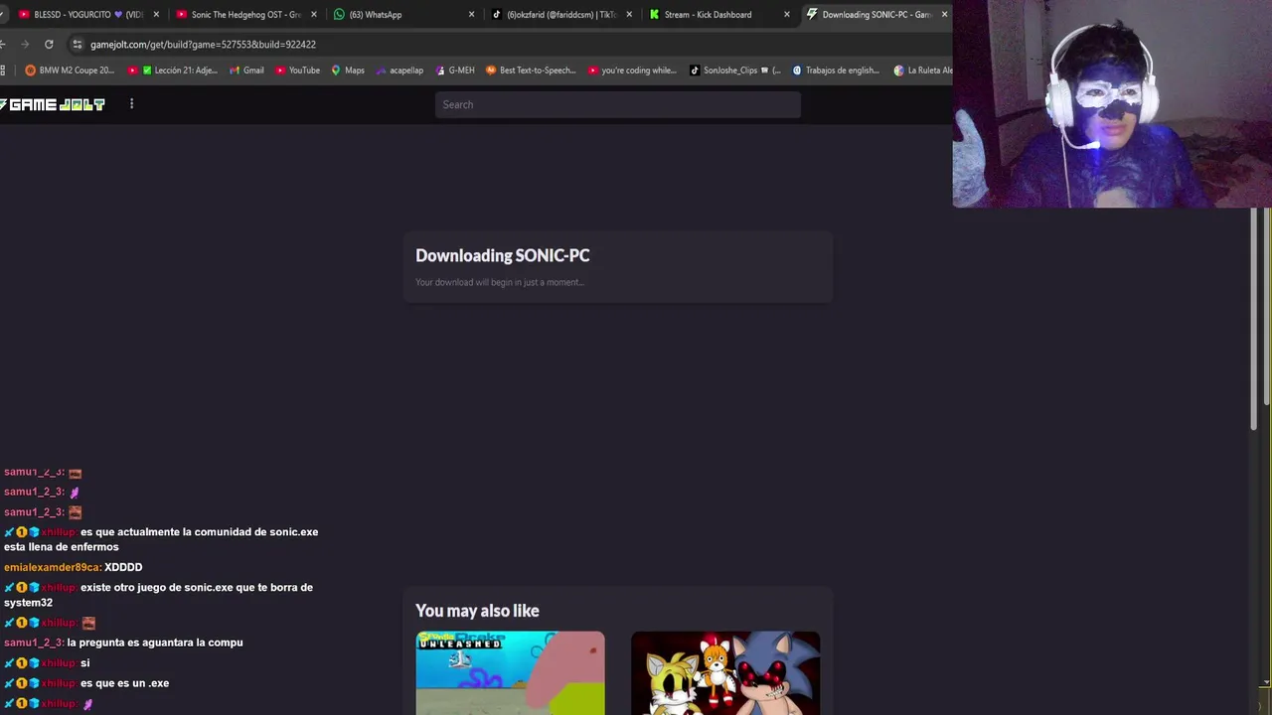The width and height of the screenshot is (1272, 715).
Task: Click the Game Jolt logo
Action: pyautogui.click(x=53, y=104)
